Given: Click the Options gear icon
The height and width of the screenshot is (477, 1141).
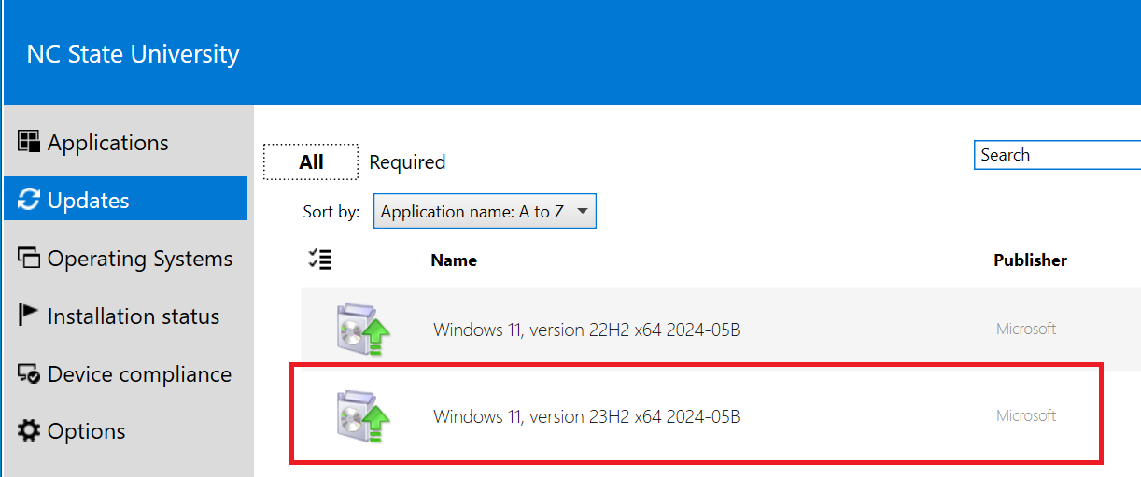Looking at the screenshot, I should pos(29,430).
